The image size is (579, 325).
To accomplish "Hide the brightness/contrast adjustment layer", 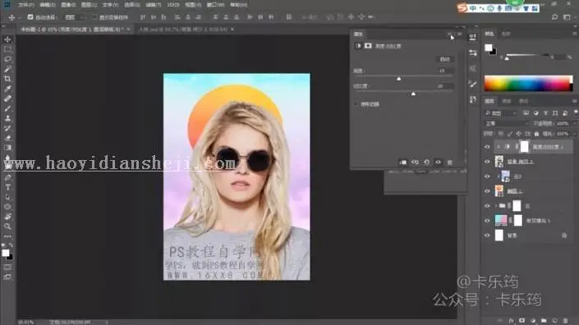I will (487, 147).
